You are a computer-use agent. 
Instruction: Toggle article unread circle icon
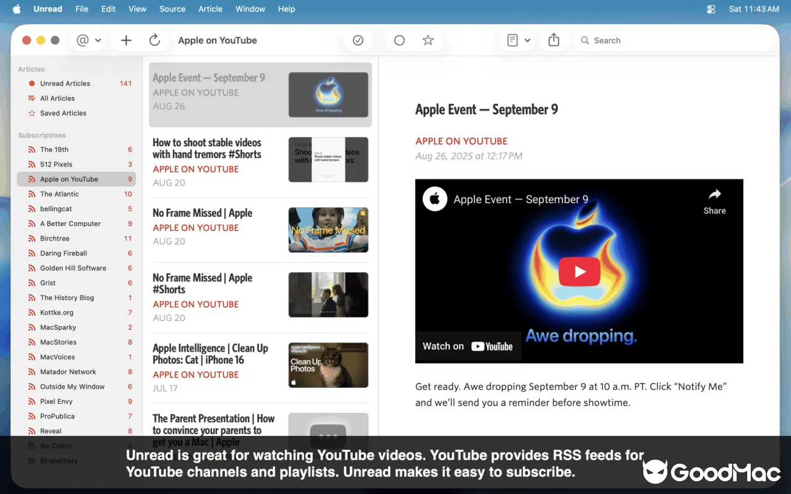pyautogui.click(x=399, y=40)
